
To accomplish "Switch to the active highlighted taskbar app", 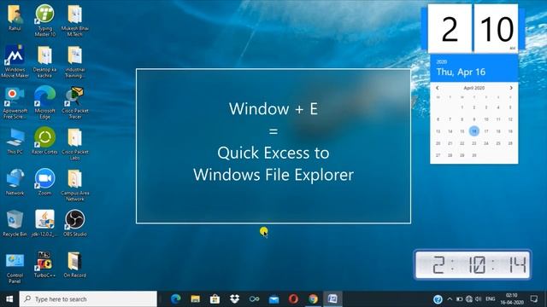I will click(332, 299).
